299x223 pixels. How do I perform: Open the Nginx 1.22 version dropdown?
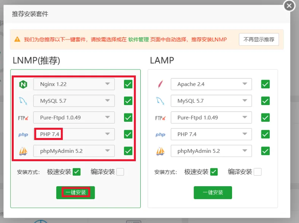pyautogui.click(x=74, y=84)
